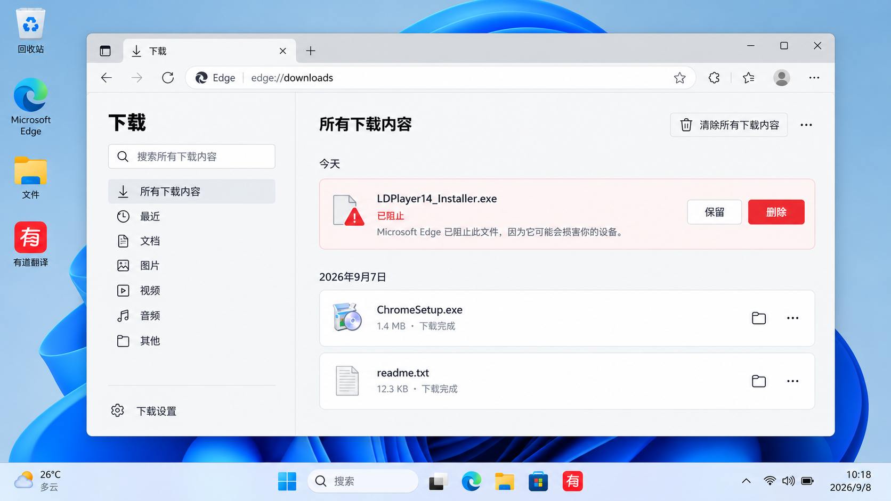Open the Favorites list icon

(x=749, y=78)
